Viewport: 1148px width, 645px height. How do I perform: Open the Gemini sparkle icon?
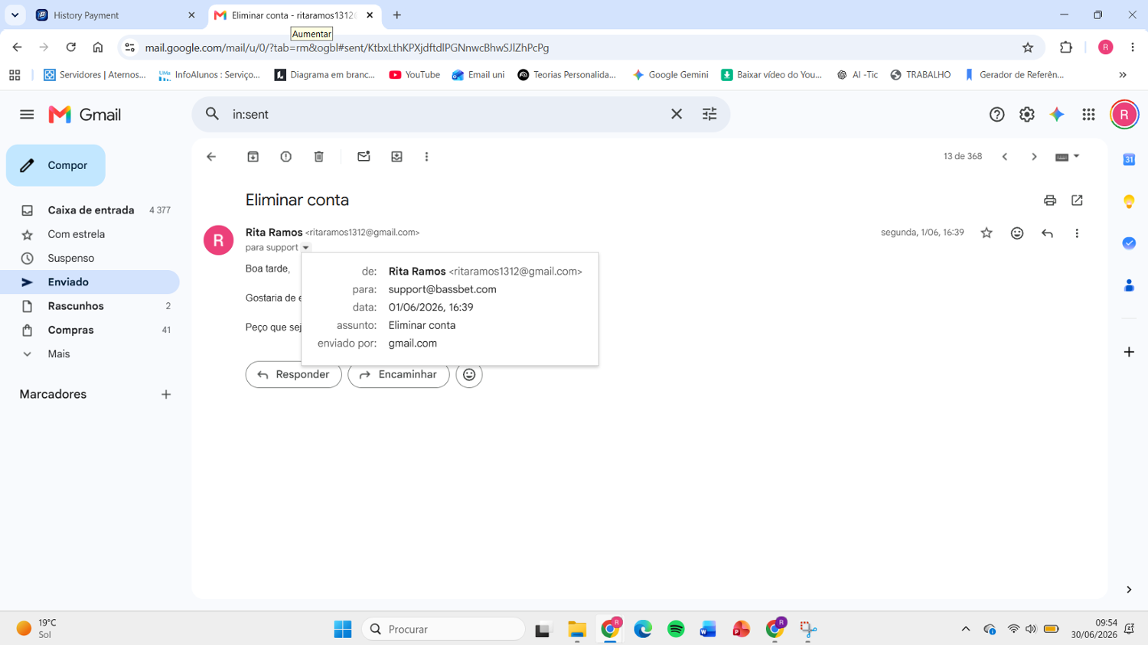click(1057, 114)
